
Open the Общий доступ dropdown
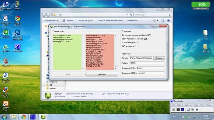coord(85,21)
